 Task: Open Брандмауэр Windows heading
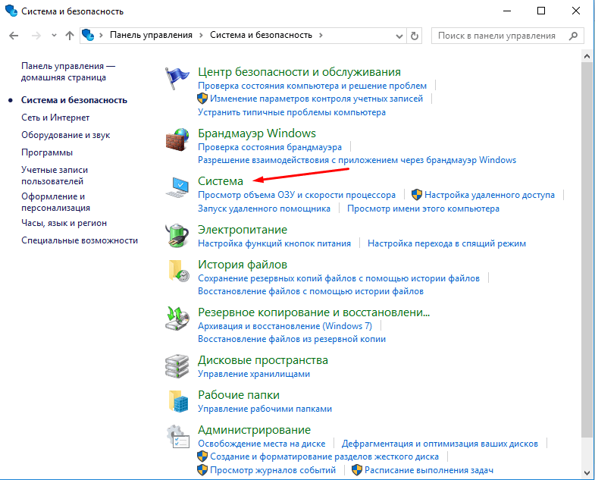pyautogui.click(x=257, y=133)
